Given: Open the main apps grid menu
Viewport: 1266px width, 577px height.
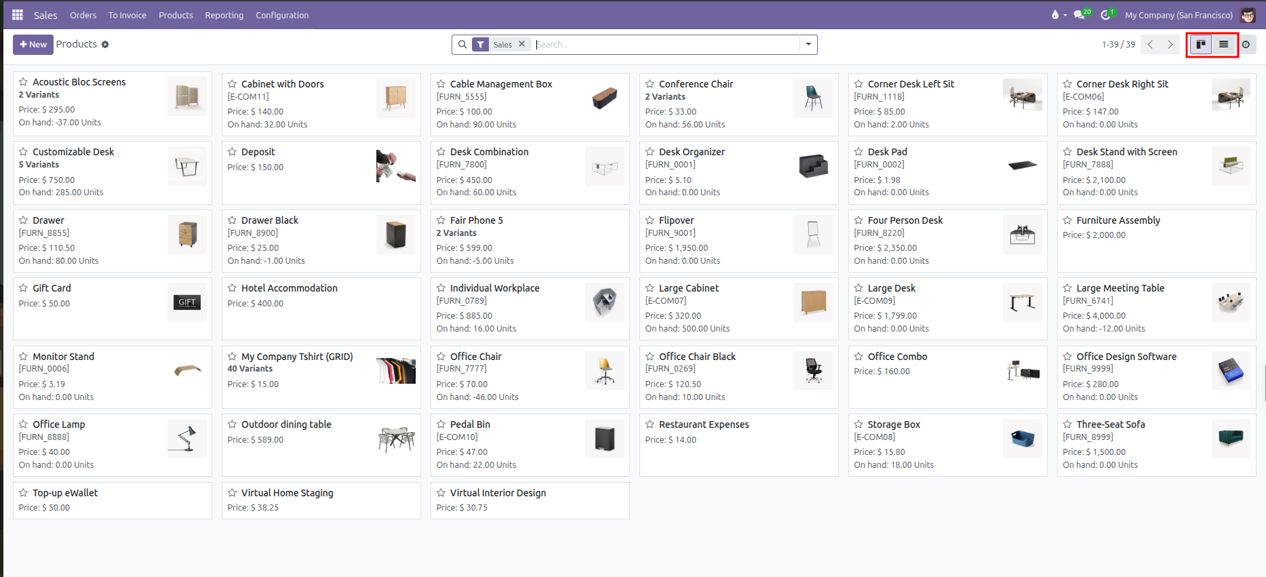Looking at the screenshot, I should pos(18,15).
